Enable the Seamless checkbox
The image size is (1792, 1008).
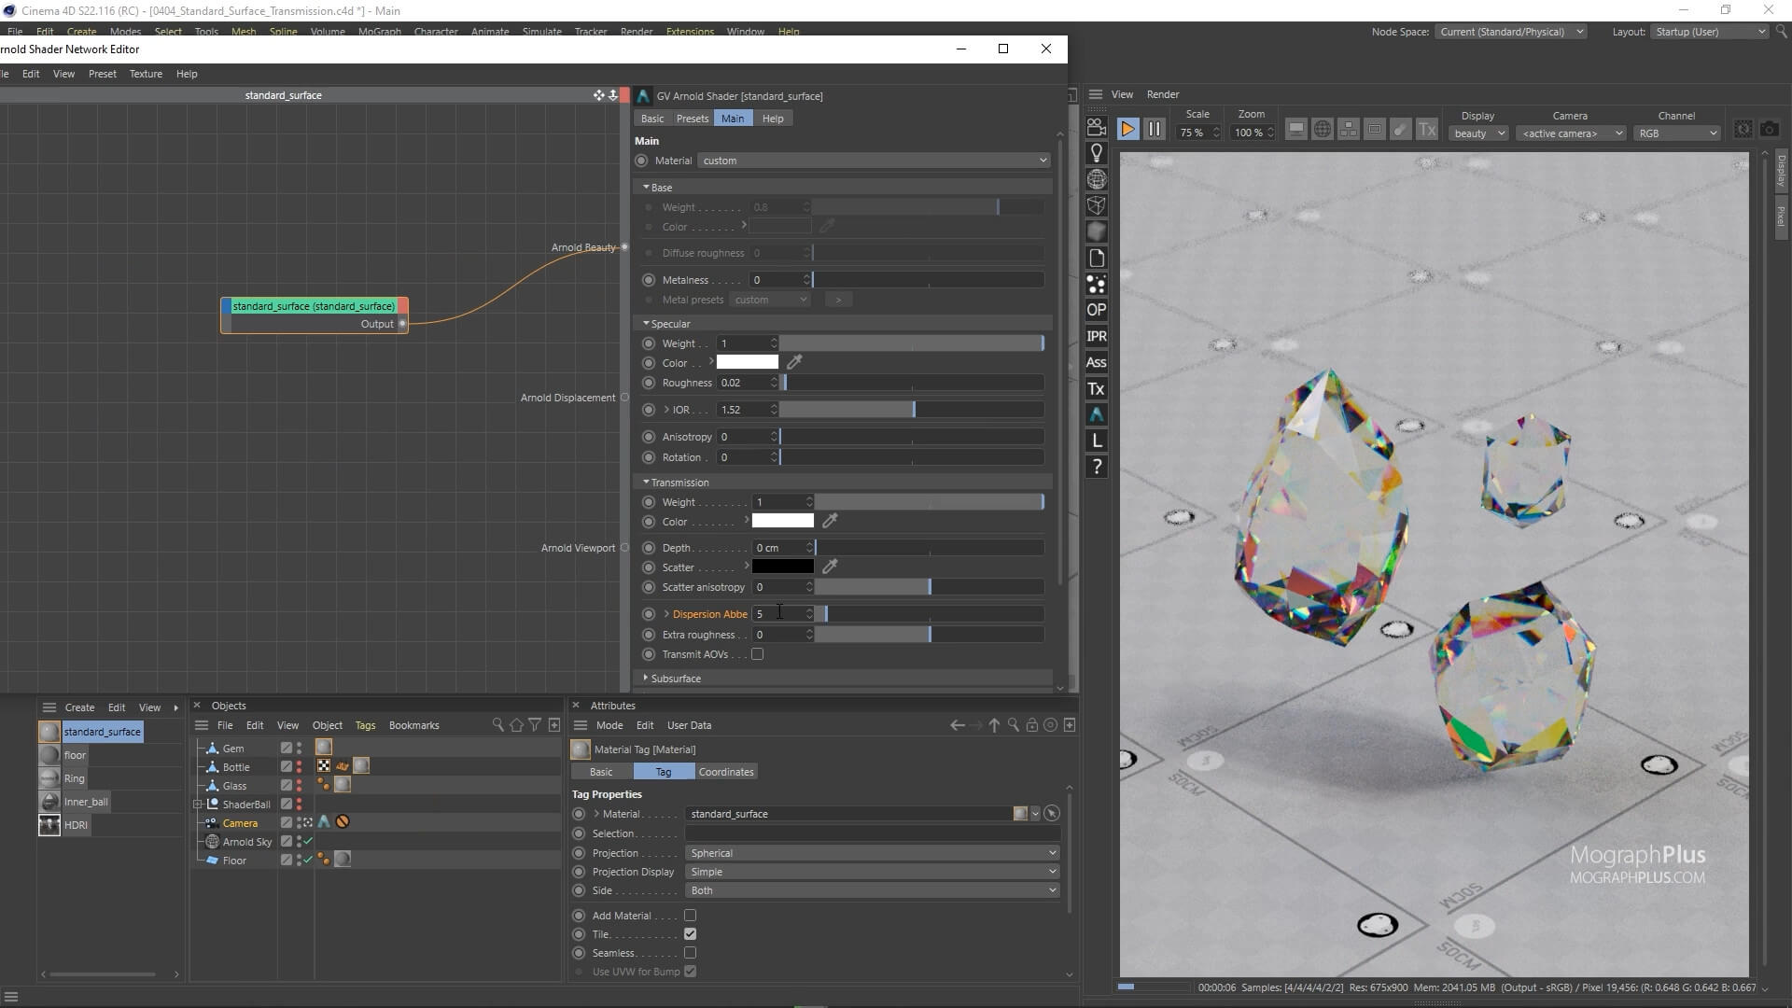(x=691, y=952)
